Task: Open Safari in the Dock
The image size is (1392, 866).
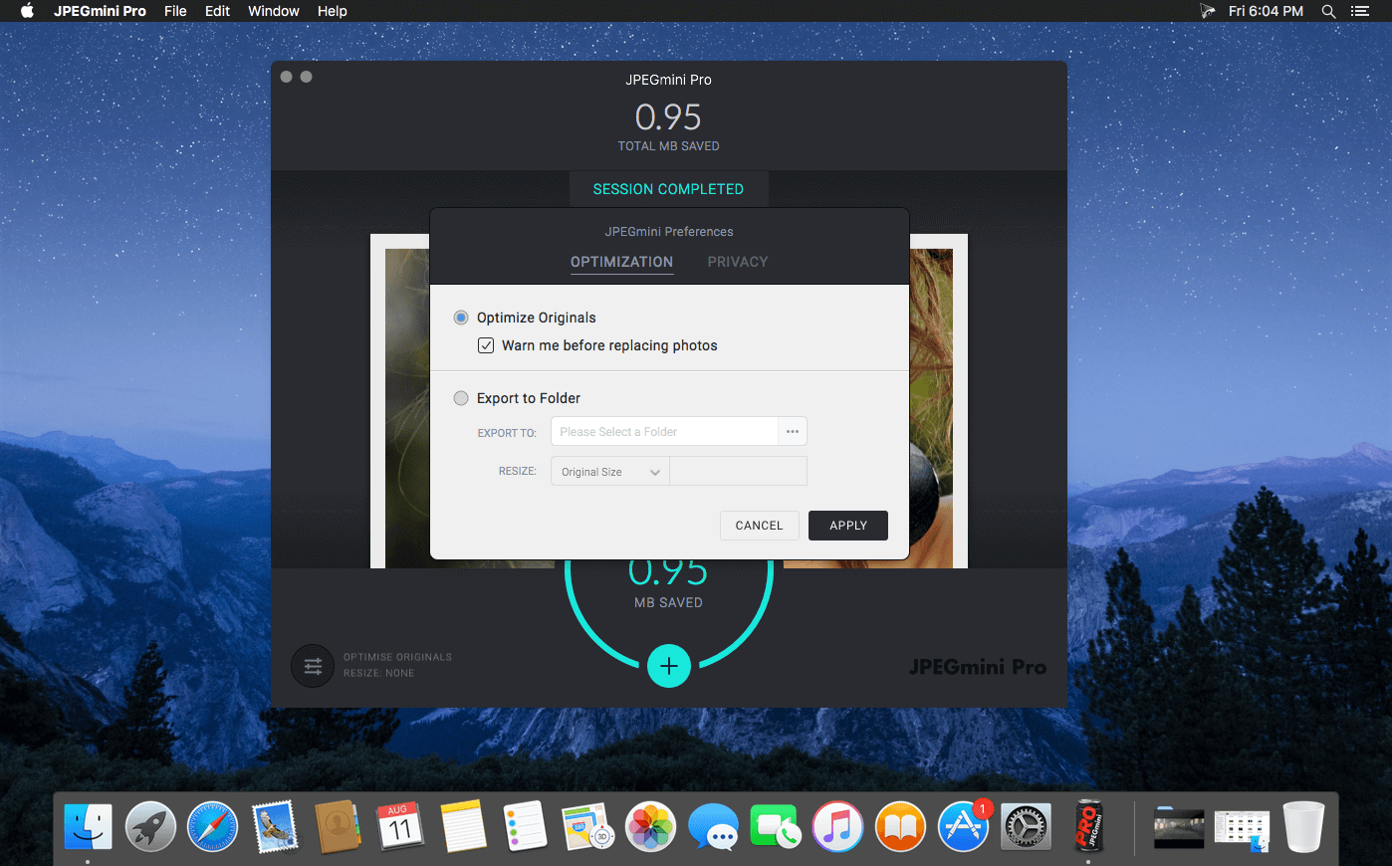Action: pos(213,827)
